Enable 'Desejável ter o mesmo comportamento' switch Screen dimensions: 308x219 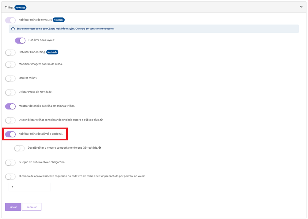(20, 148)
